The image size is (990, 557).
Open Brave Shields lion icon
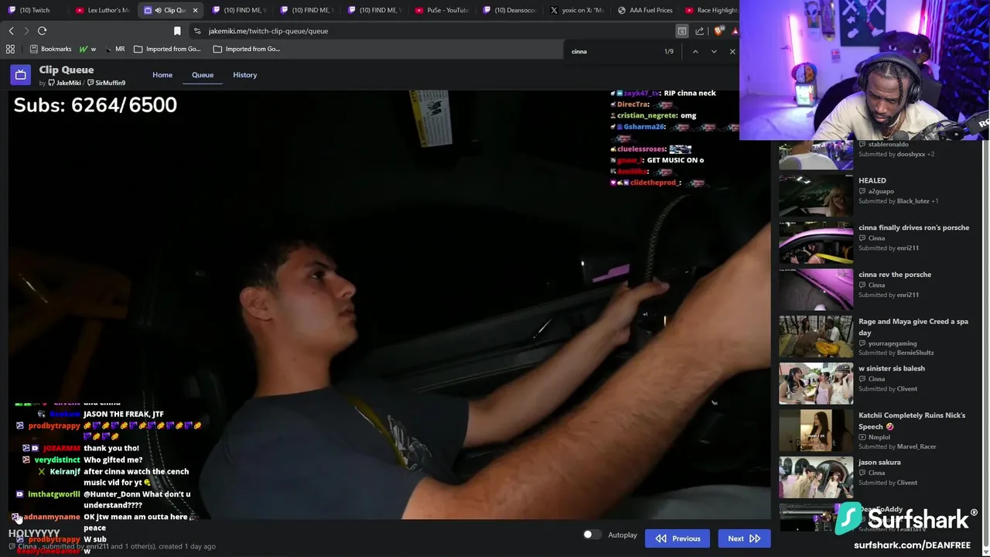[719, 31]
